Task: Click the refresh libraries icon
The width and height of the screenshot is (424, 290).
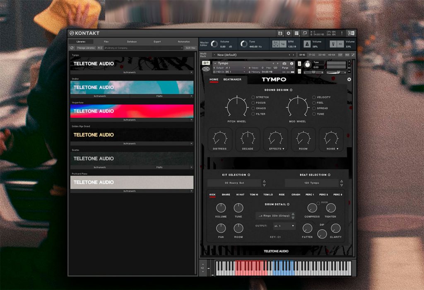Action: 72,48
